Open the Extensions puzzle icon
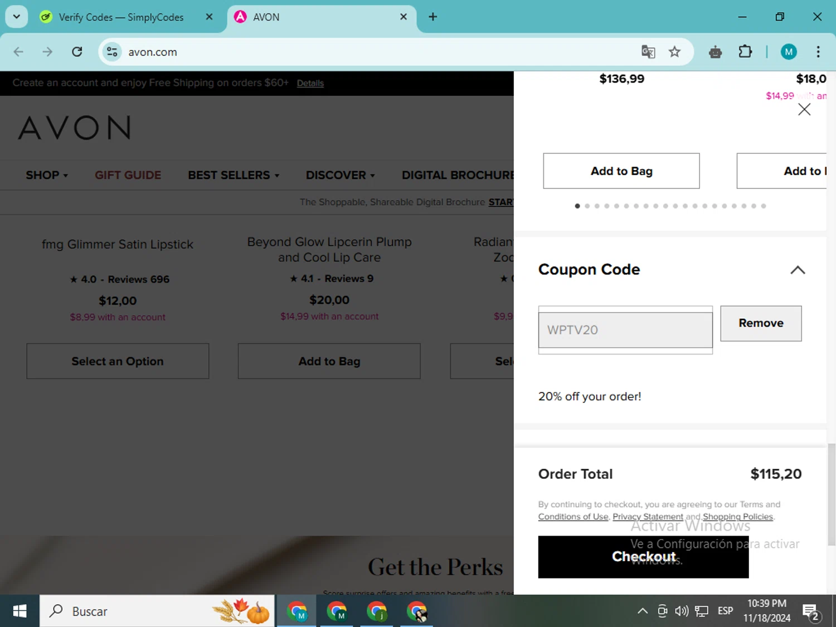Image resolution: width=836 pixels, height=627 pixels. (745, 52)
